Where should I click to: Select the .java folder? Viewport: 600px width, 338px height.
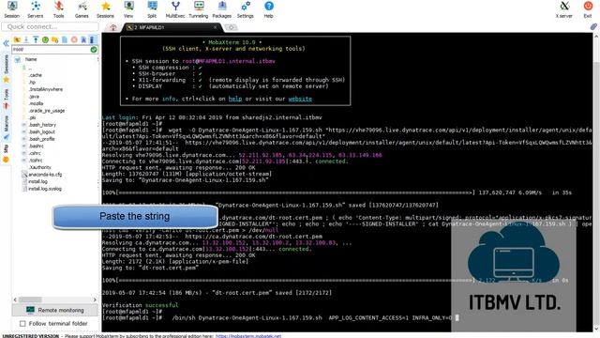tap(34, 97)
